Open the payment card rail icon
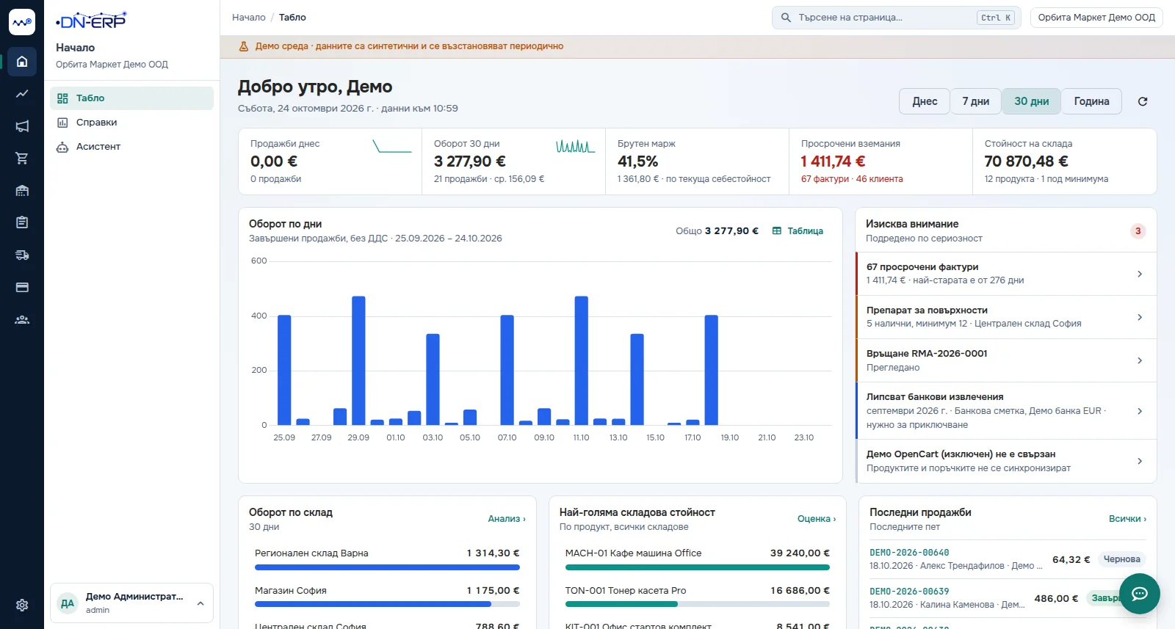Viewport: 1175px width, 629px height. coord(22,287)
